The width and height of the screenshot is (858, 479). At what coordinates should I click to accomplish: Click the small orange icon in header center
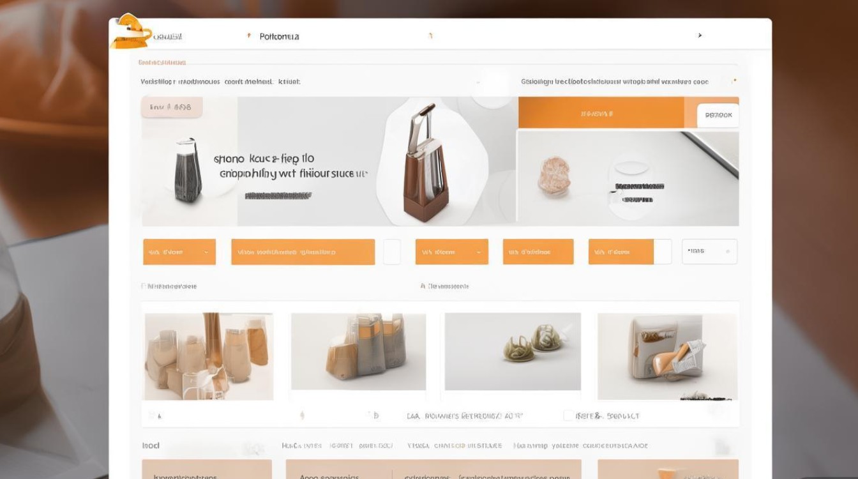click(x=430, y=36)
